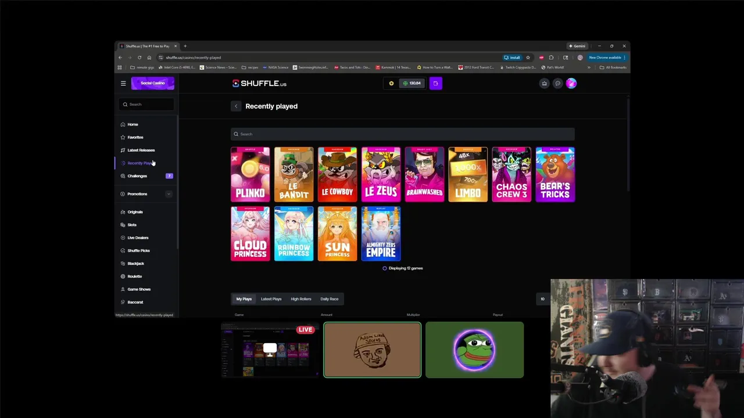The image size is (744, 418).
Task: Launch the Sun Princess game
Action: pyautogui.click(x=337, y=233)
